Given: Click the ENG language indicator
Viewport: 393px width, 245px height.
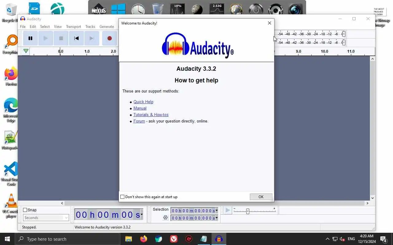Looking at the screenshot, I should click(x=351, y=239).
